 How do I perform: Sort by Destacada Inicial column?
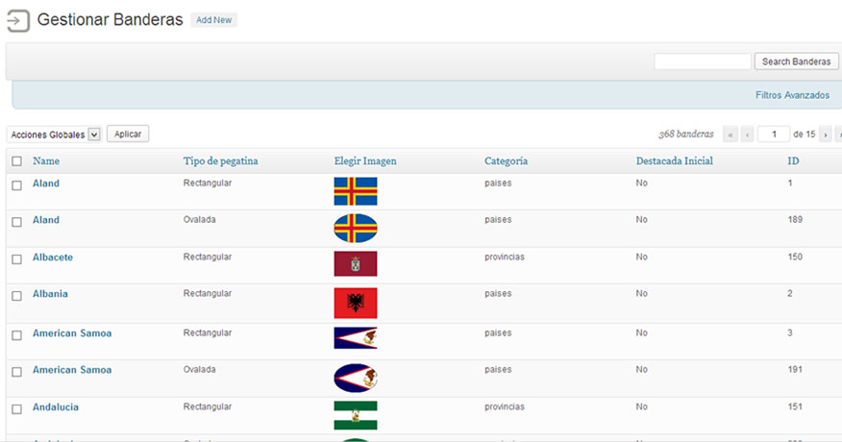(675, 160)
